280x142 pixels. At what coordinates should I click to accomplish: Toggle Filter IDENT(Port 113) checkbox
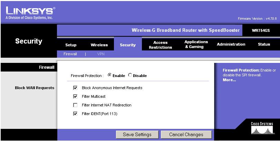click(75, 114)
